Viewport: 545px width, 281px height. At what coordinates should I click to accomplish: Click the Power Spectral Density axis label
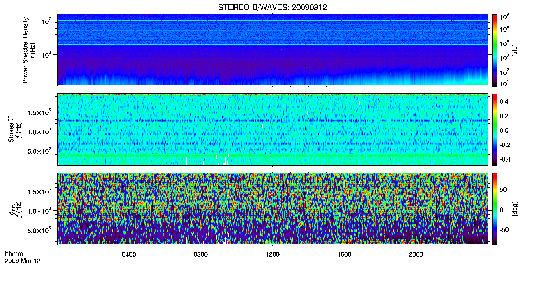(x=25, y=50)
